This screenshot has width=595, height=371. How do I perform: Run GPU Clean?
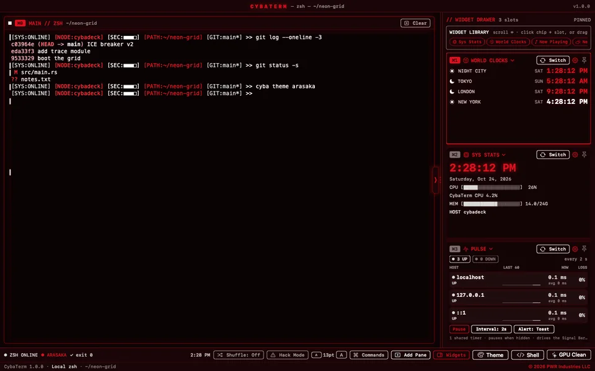[569, 355]
